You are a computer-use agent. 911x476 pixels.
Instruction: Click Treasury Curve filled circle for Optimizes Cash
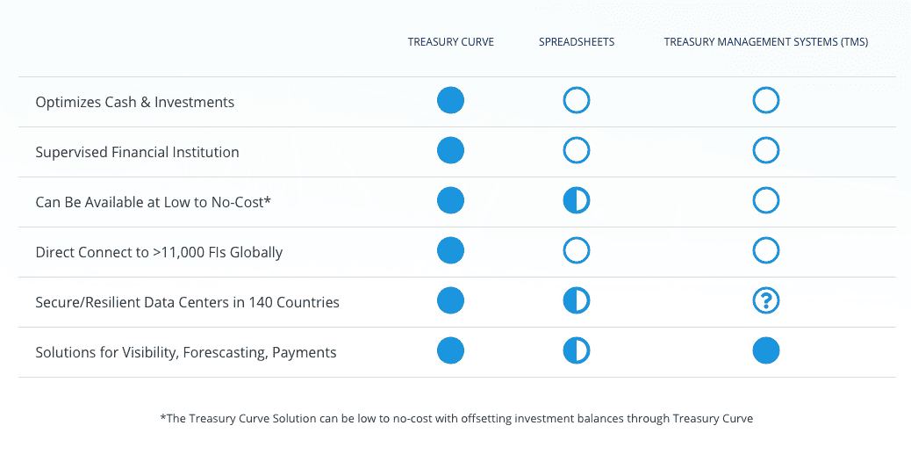click(x=450, y=100)
